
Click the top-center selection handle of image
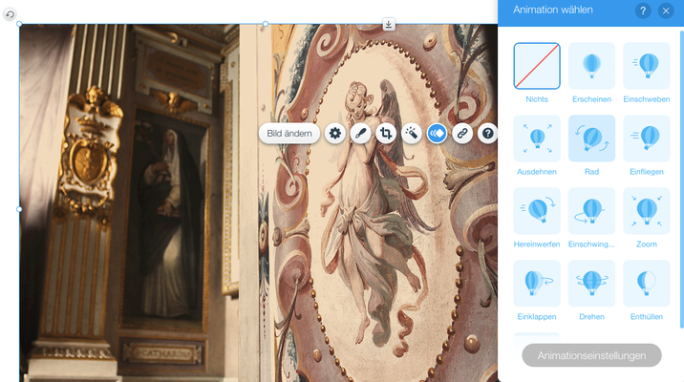coord(266,24)
